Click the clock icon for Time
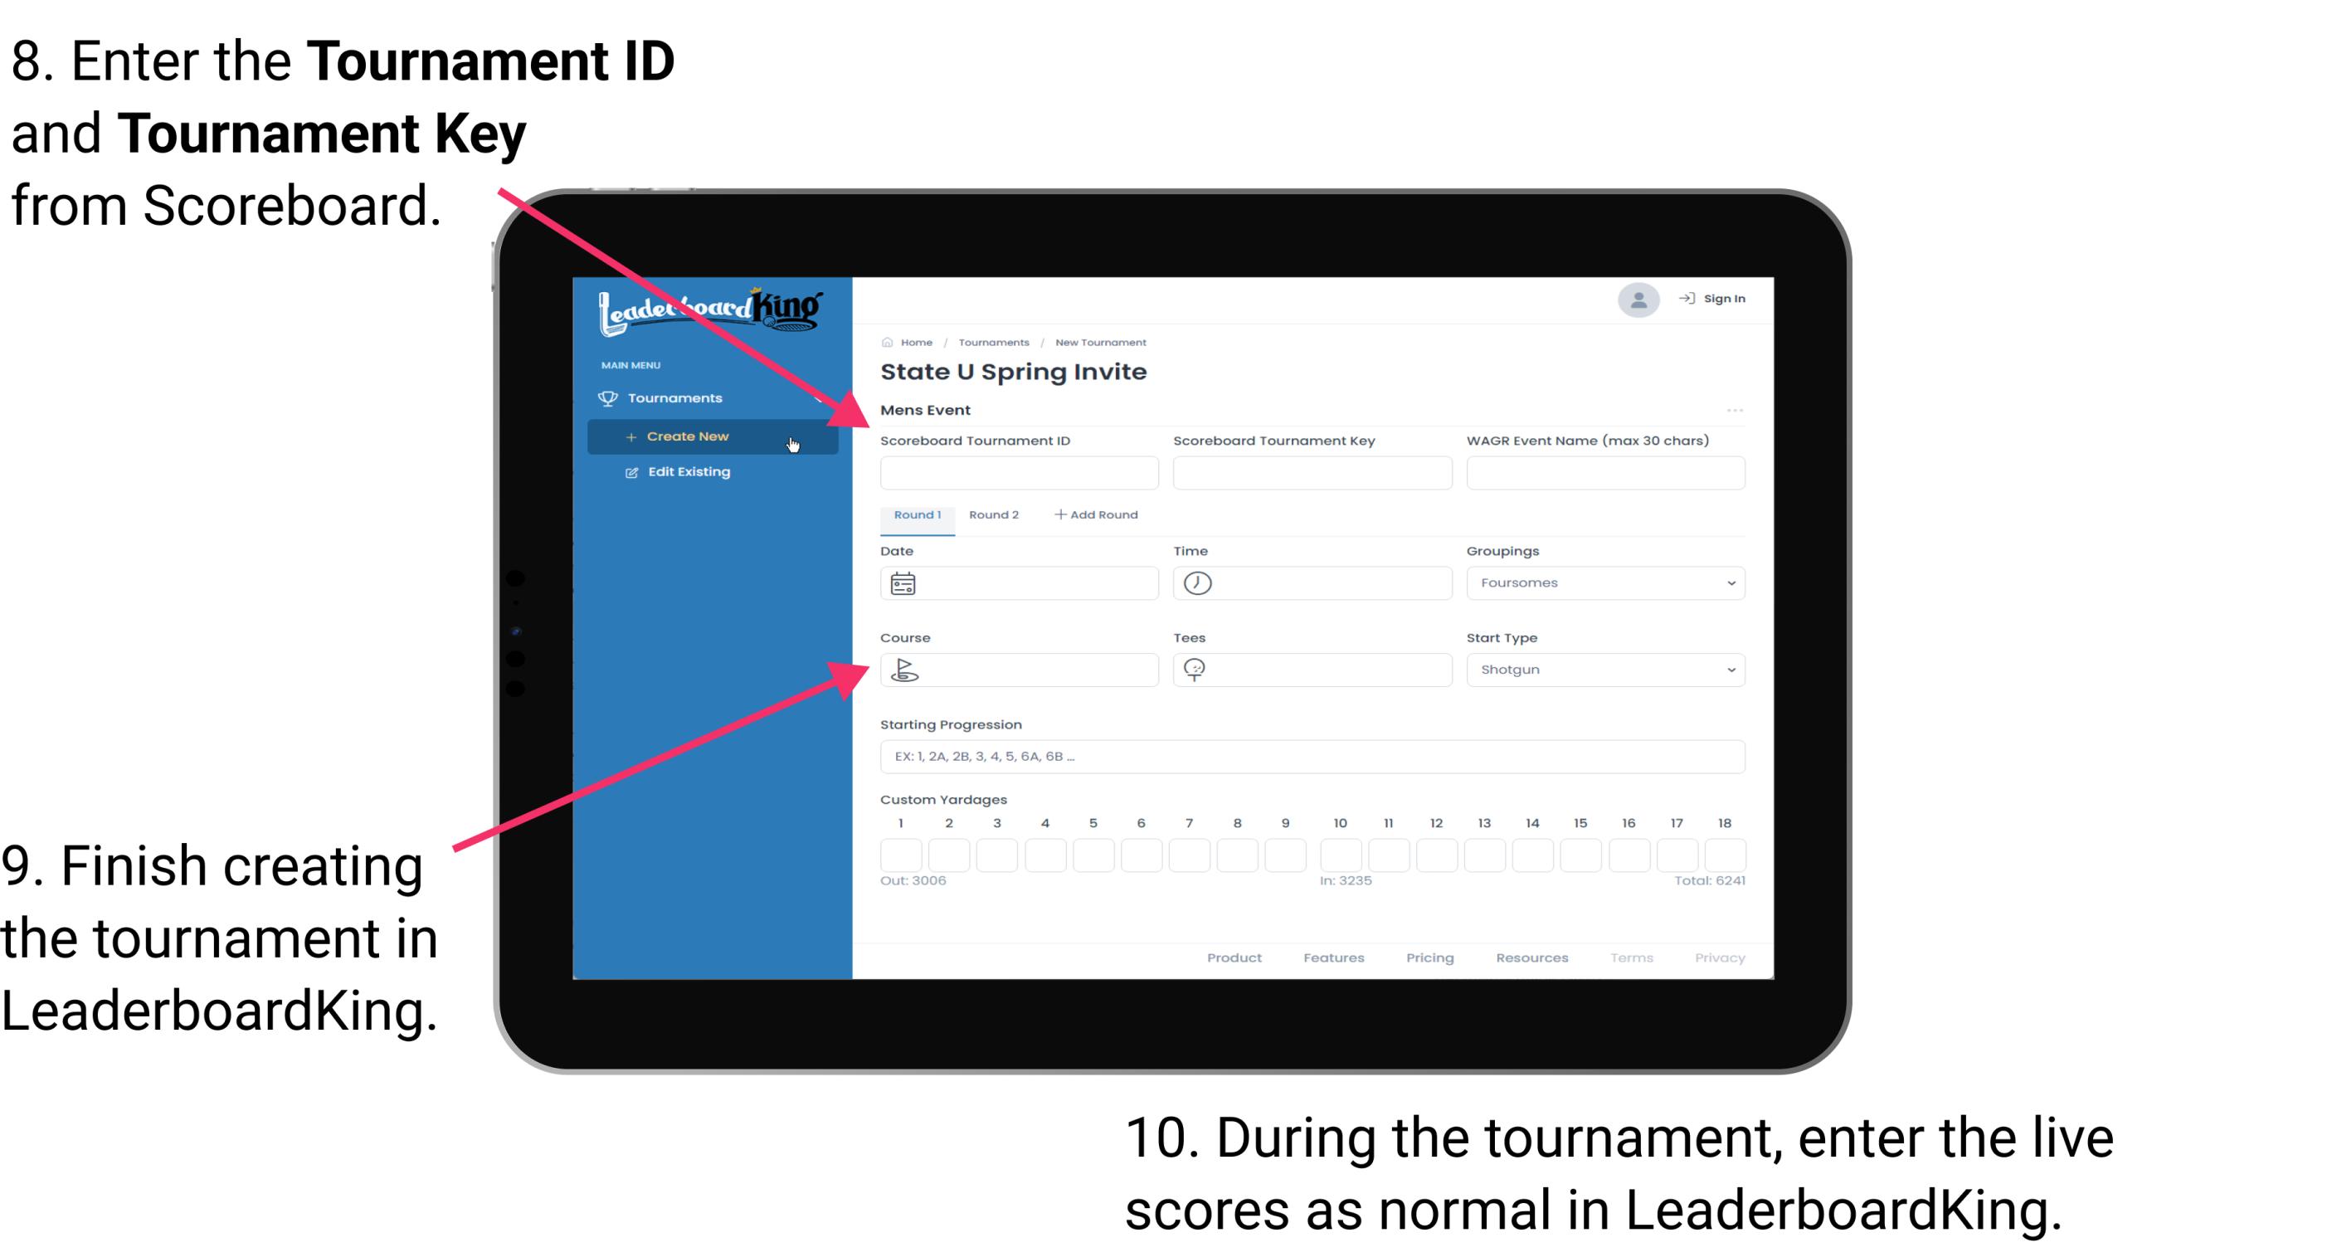The height and width of the screenshot is (1257, 2337). tap(1198, 583)
